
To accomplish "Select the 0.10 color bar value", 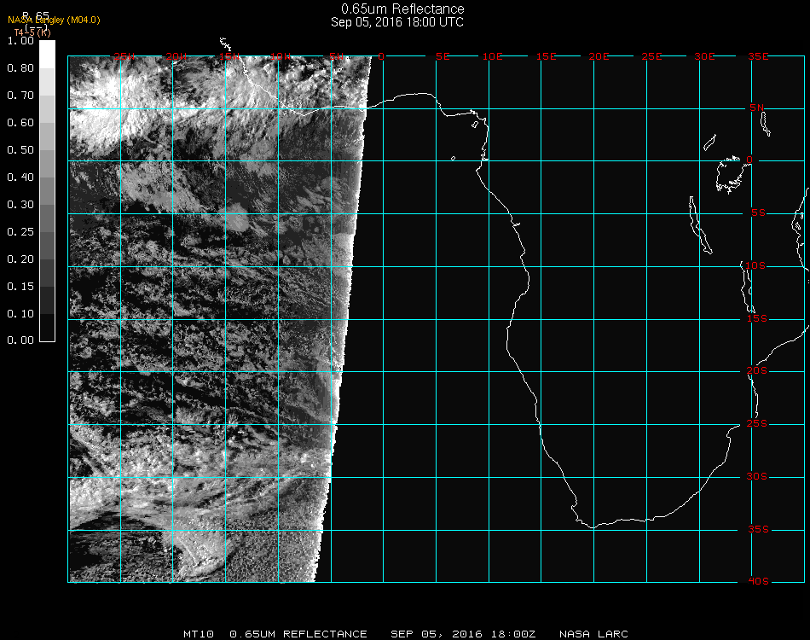I will coord(20,314).
